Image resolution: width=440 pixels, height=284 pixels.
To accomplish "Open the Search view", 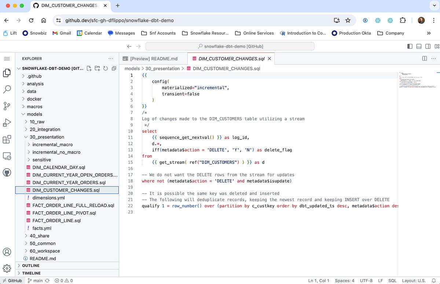I will [7, 90].
